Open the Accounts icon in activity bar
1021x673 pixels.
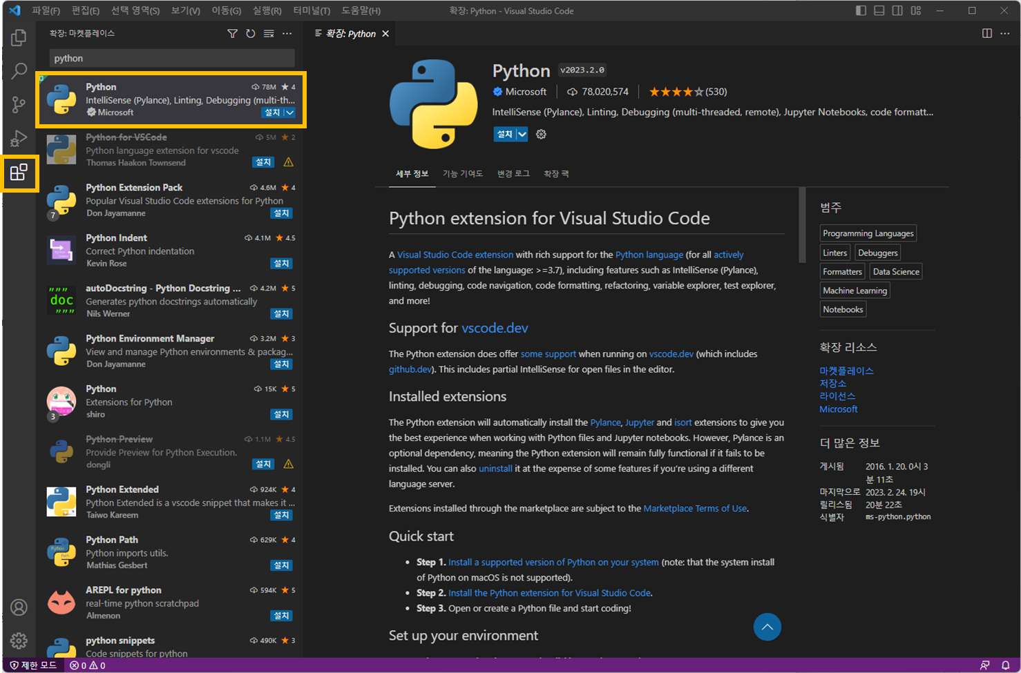(19, 607)
